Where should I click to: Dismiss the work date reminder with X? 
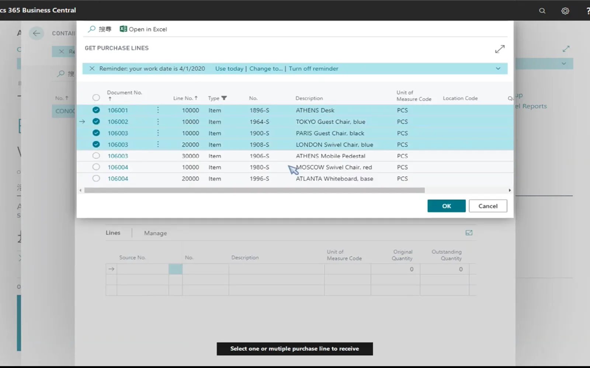[x=92, y=68]
